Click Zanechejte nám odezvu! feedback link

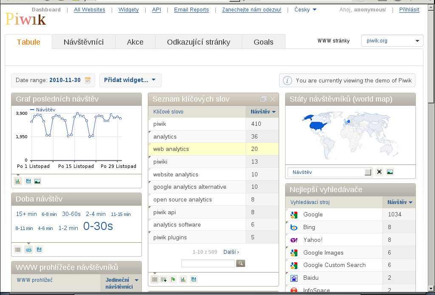251,10
